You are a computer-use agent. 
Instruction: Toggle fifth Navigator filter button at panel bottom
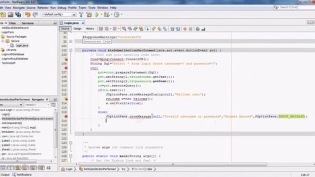coord(33,168)
